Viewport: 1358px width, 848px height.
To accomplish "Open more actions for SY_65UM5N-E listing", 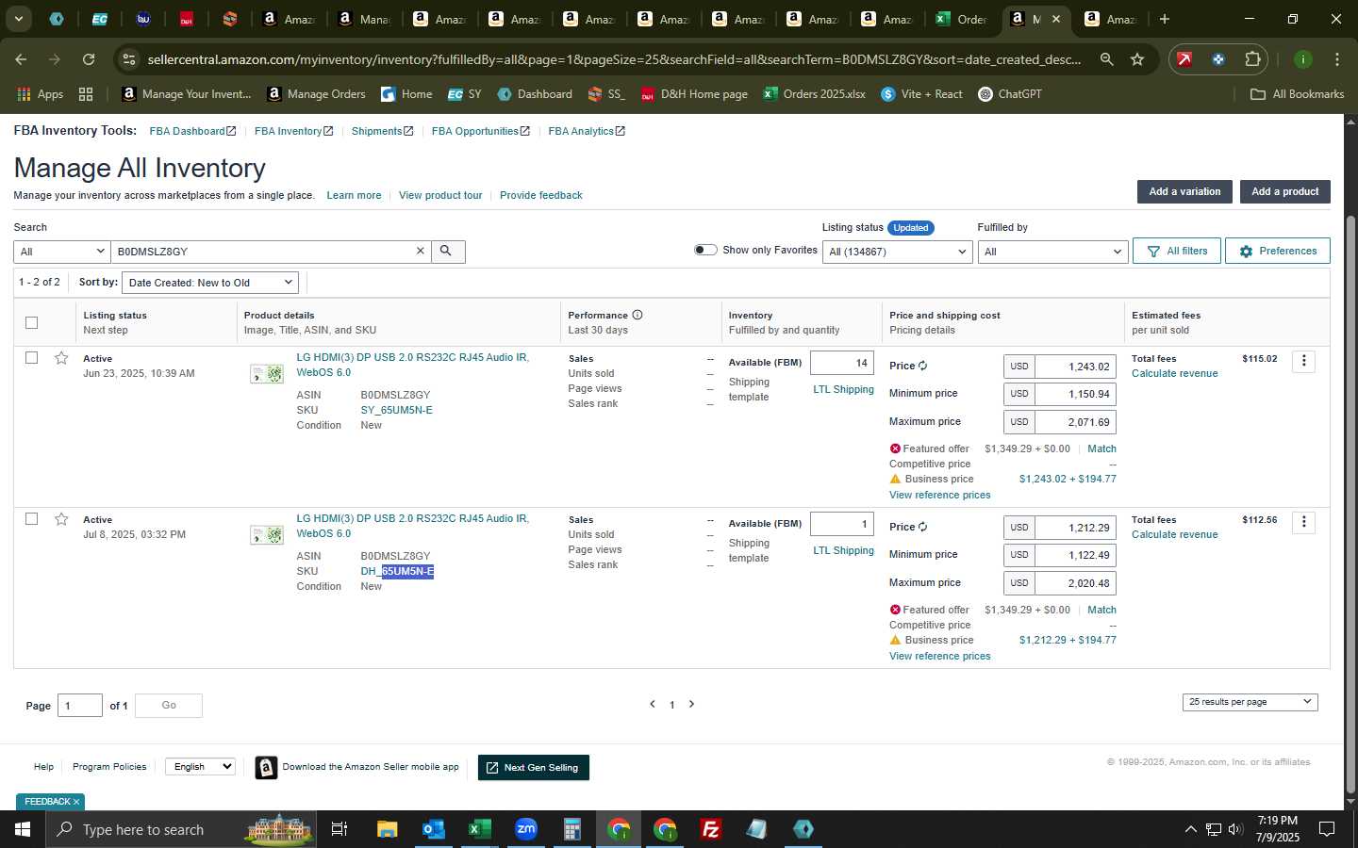I will pyautogui.click(x=1303, y=361).
